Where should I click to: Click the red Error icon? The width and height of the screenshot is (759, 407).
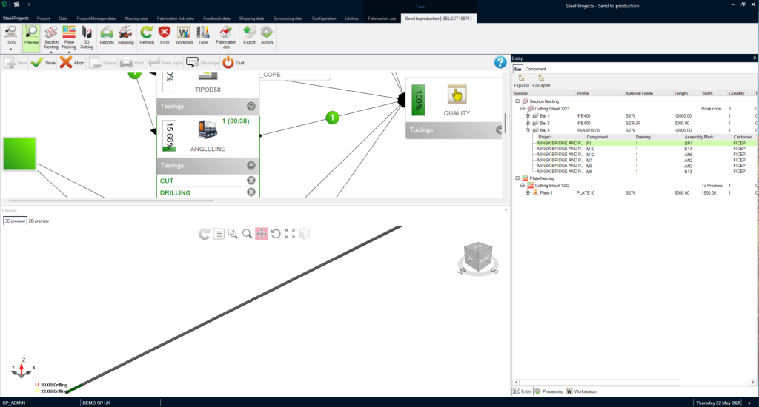[165, 35]
